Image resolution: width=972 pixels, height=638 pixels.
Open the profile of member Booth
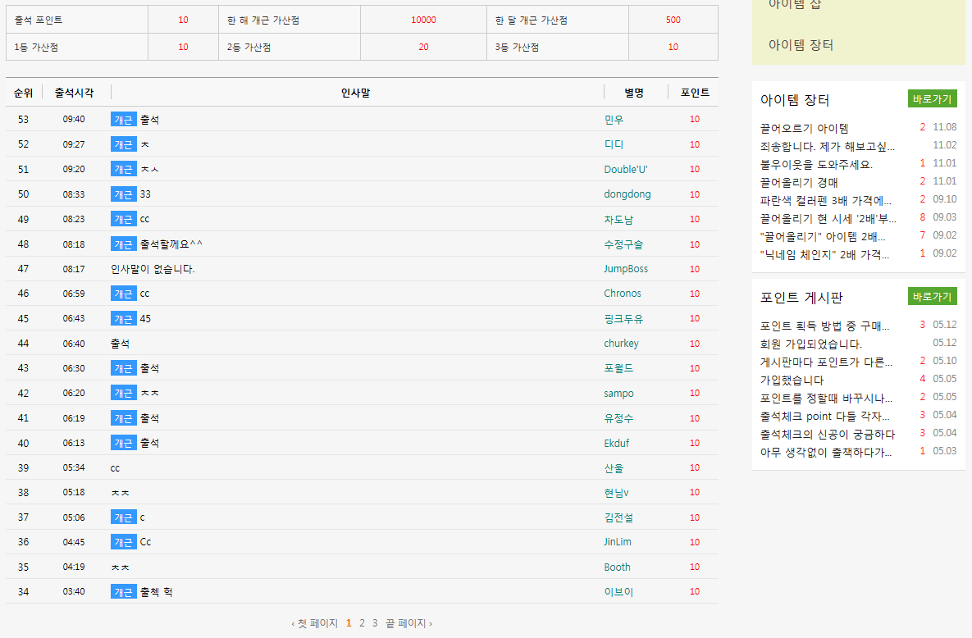(617, 567)
